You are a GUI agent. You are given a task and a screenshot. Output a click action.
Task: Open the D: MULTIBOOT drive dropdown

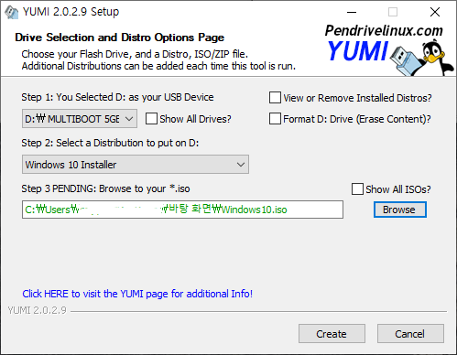coord(80,119)
